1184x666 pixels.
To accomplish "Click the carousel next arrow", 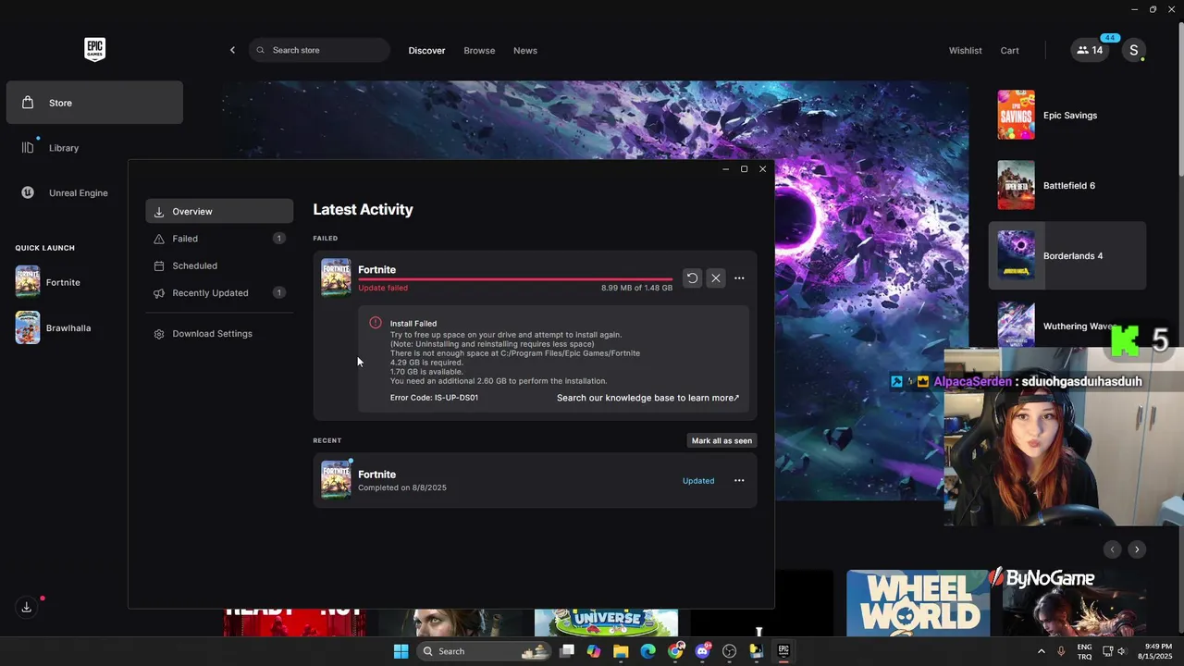I will coord(1137,549).
